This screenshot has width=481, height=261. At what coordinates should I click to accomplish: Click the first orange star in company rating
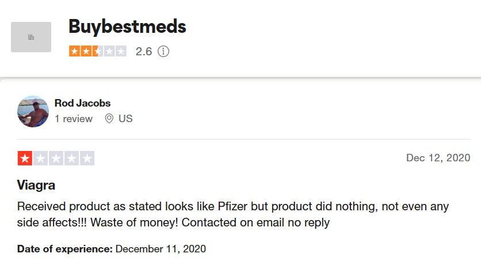point(74,51)
